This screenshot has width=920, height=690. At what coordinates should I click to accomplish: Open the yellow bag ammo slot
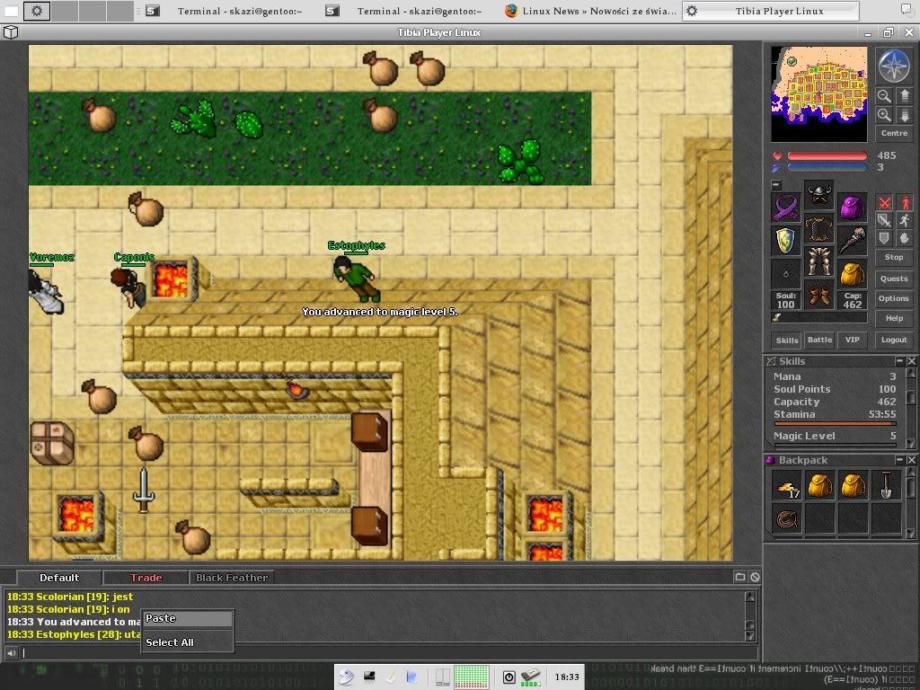[x=852, y=274]
